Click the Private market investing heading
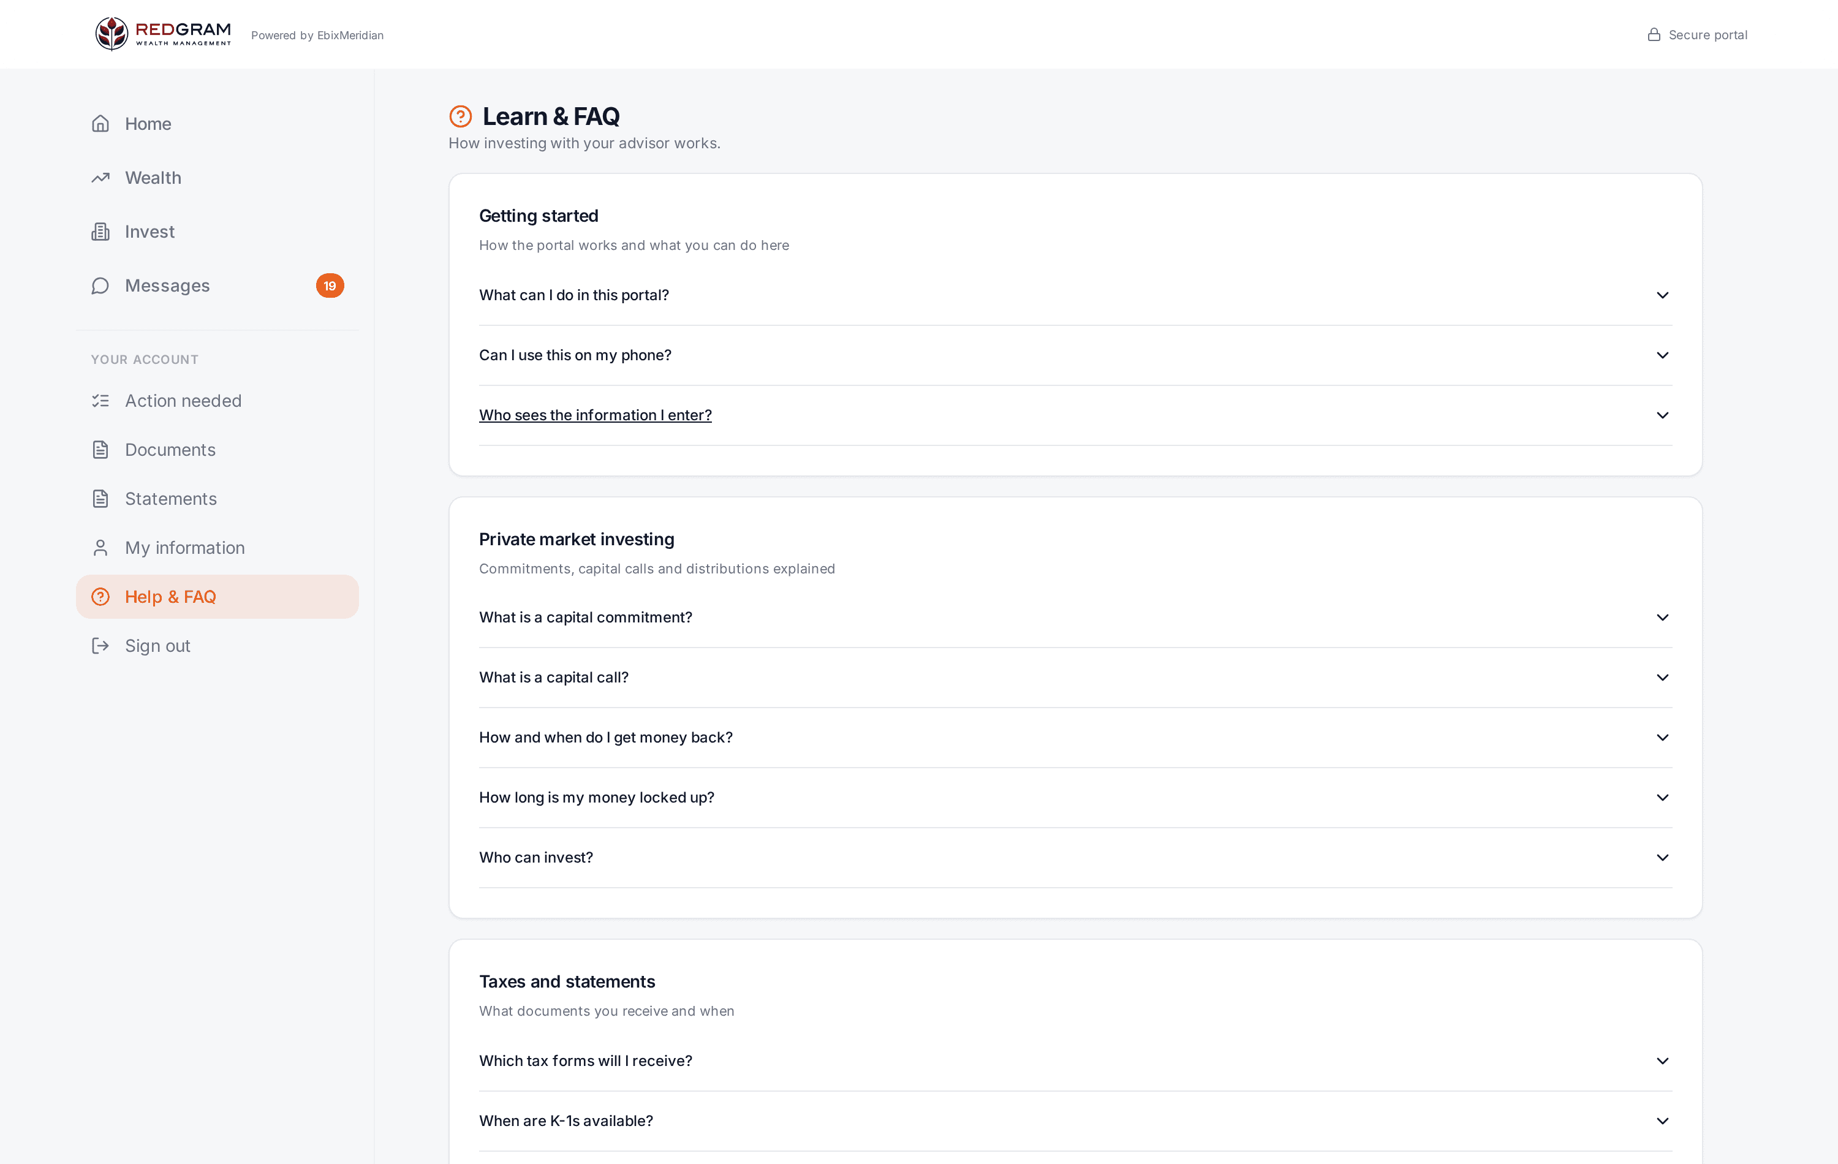 click(577, 540)
